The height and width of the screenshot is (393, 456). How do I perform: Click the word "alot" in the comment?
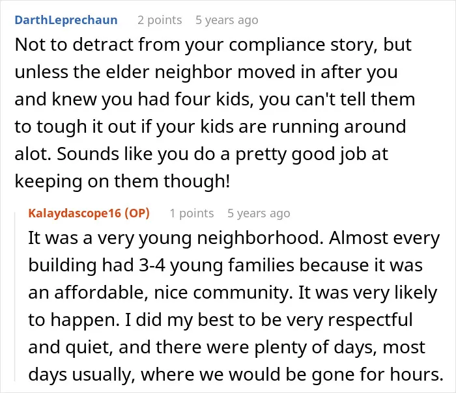point(32,154)
